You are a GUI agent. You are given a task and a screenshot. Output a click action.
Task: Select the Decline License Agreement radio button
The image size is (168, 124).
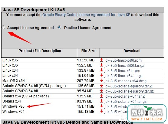[x=59, y=27]
